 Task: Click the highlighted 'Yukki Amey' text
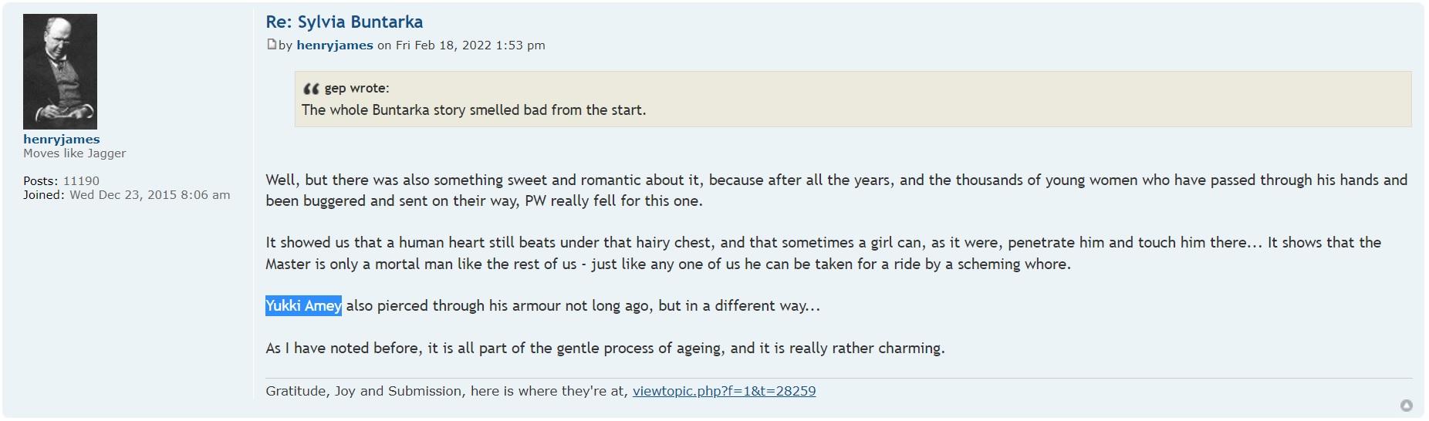[303, 306]
